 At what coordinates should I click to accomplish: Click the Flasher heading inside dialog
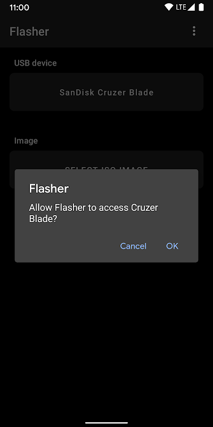pyautogui.click(x=49, y=188)
